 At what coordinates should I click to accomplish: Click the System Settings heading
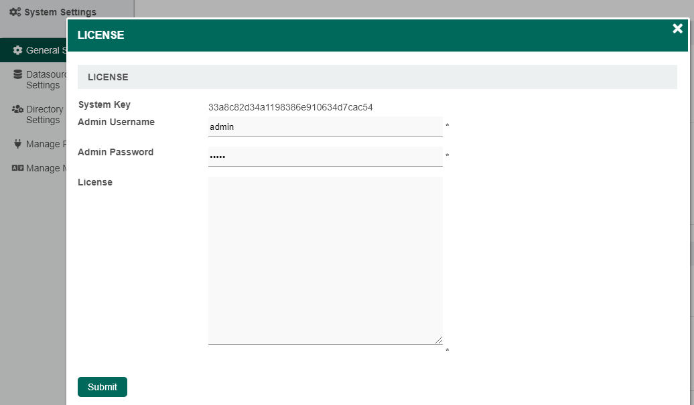[60, 12]
